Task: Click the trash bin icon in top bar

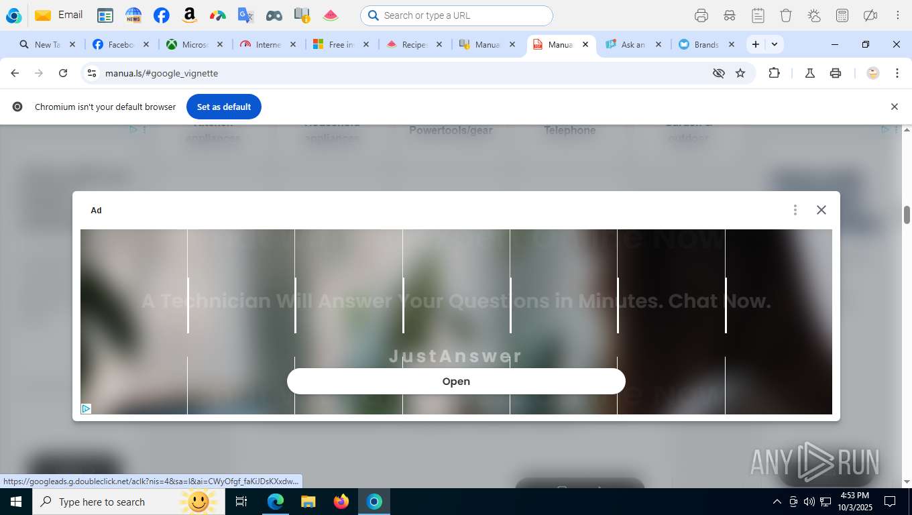Action: 786,15
